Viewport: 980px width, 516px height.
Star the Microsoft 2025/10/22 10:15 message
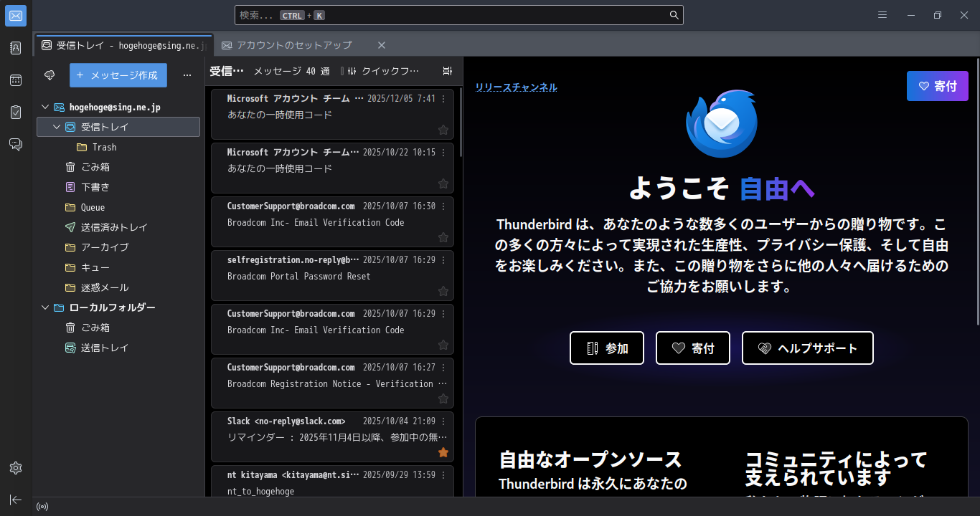[x=443, y=183]
